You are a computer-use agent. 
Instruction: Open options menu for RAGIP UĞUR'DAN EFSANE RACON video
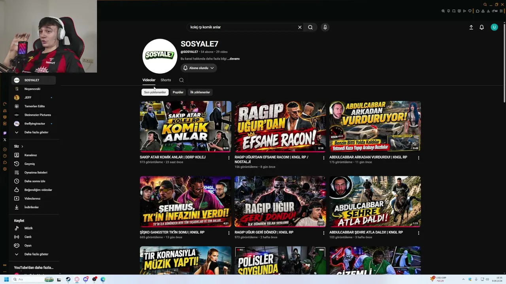(x=323, y=158)
